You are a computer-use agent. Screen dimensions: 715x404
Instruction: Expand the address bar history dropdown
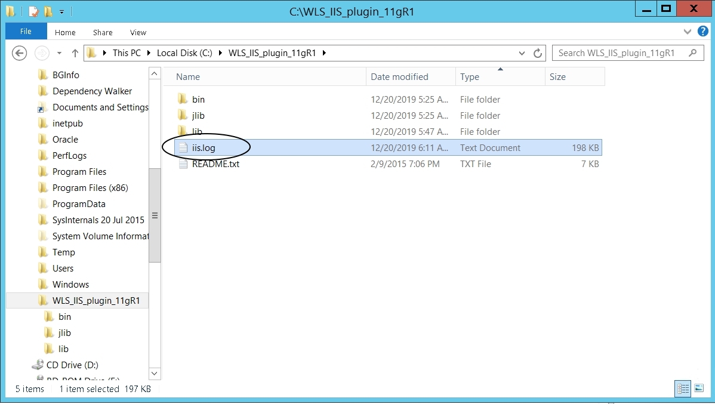coord(522,53)
